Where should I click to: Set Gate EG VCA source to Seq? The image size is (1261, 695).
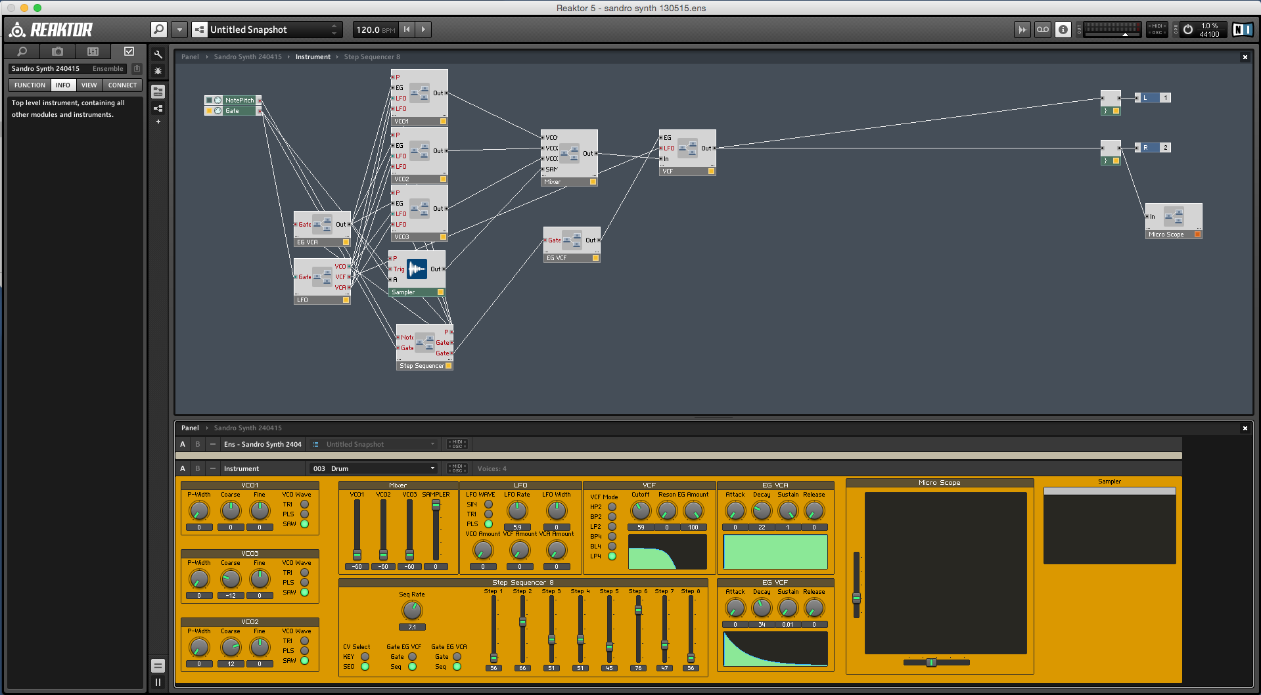[x=457, y=666]
